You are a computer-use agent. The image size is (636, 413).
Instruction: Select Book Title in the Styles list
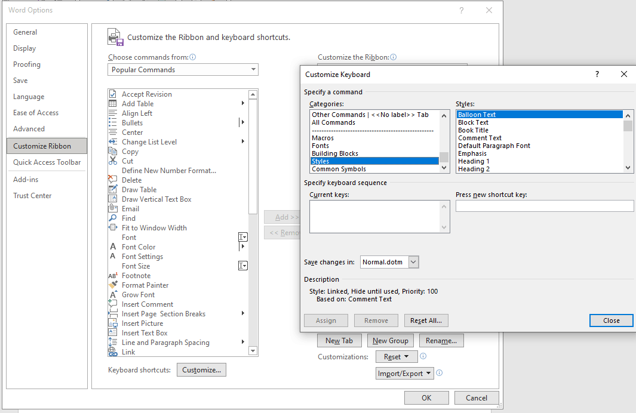[539, 130]
